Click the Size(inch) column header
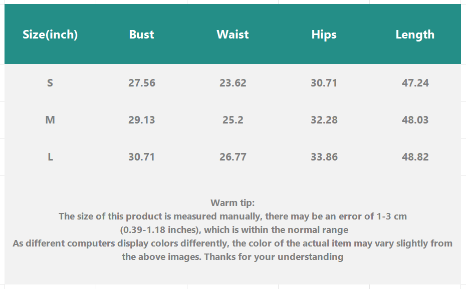Image resolution: width=466 pixels, height=289 pixels. point(50,34)
